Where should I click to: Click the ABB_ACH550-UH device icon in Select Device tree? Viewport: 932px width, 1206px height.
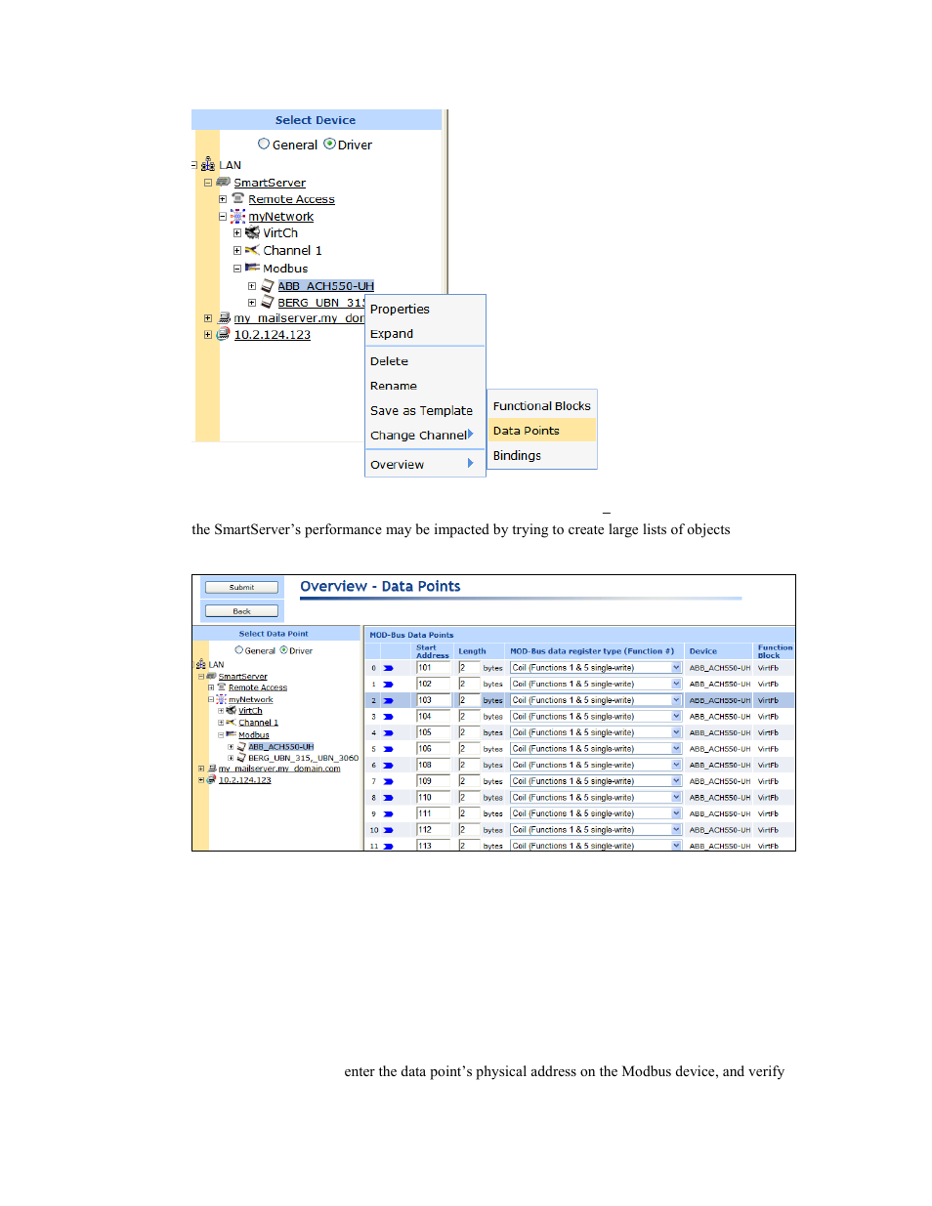click(268, 285)
